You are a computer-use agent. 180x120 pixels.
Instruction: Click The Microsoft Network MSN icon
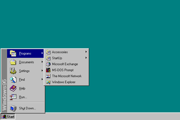point(48,76)
